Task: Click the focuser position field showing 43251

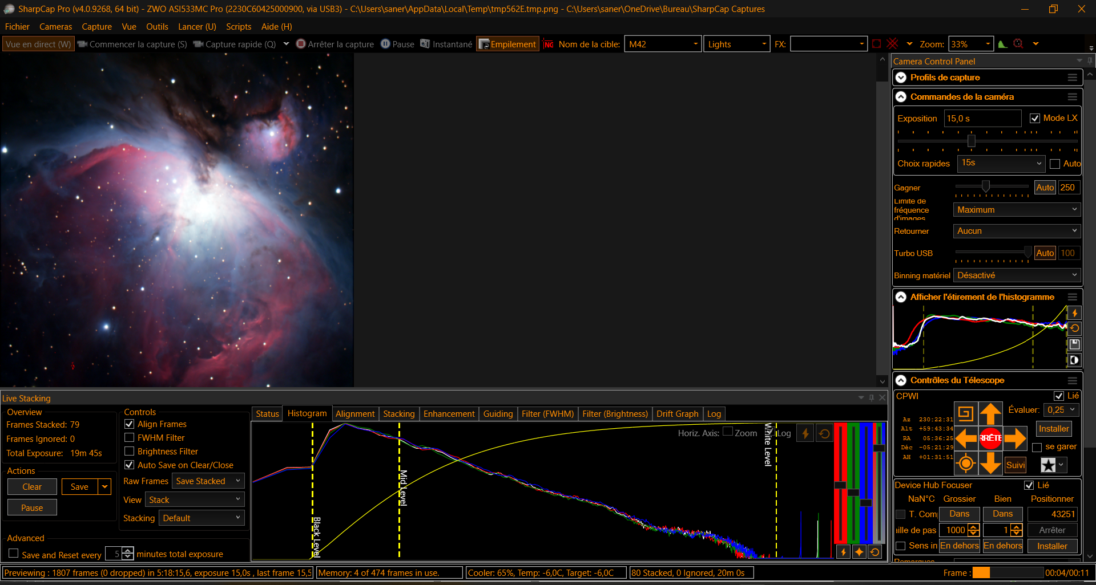Action: pos(1053,514)
